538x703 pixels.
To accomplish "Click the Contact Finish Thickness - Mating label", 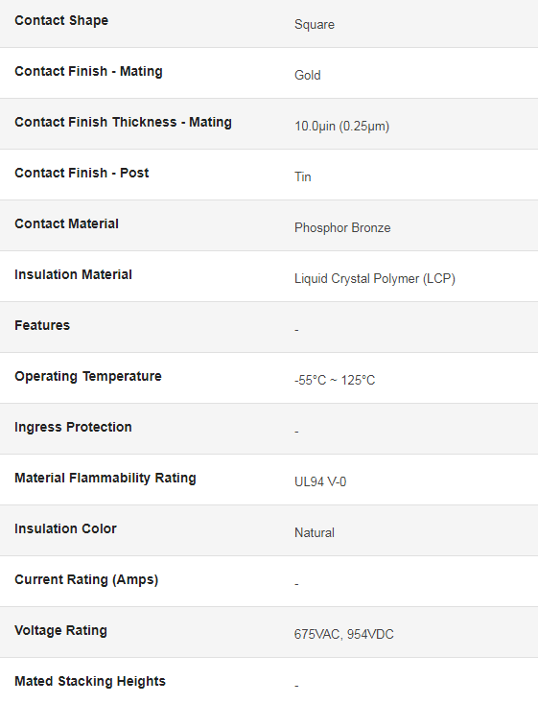I will [x=124, y=122].
